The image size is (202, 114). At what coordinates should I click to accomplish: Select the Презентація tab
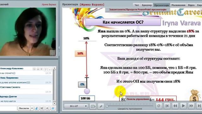pyautogui.click(x=161, y=5)
